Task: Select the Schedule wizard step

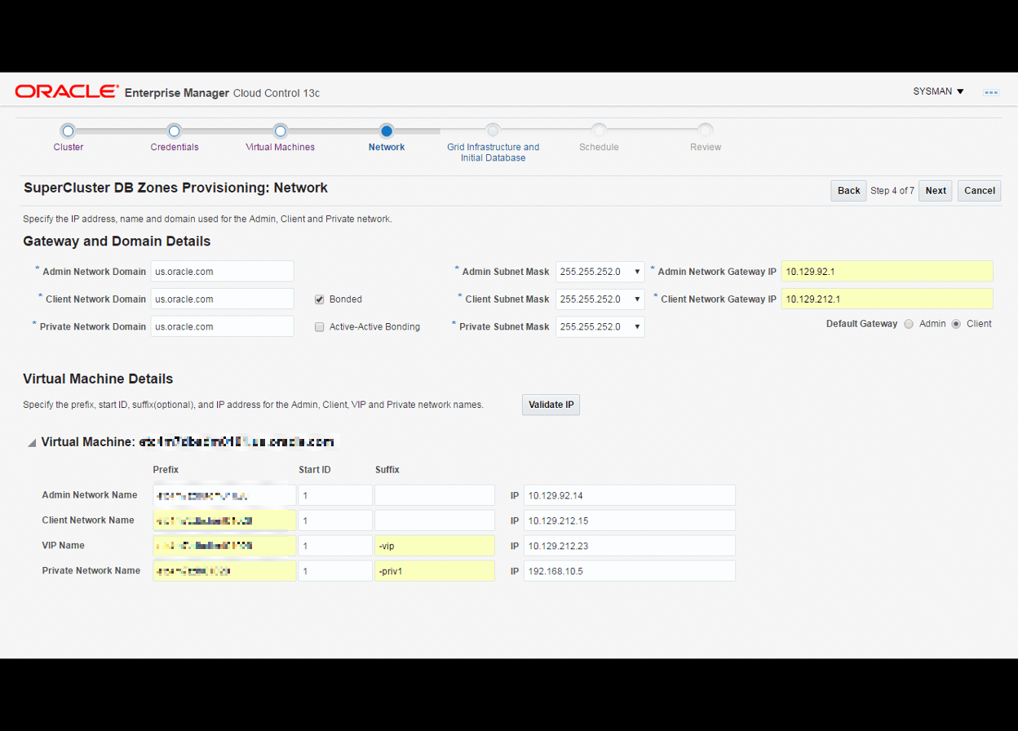Action: [599, 147]
